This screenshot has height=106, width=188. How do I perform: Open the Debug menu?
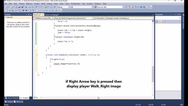tap(50, 4)
